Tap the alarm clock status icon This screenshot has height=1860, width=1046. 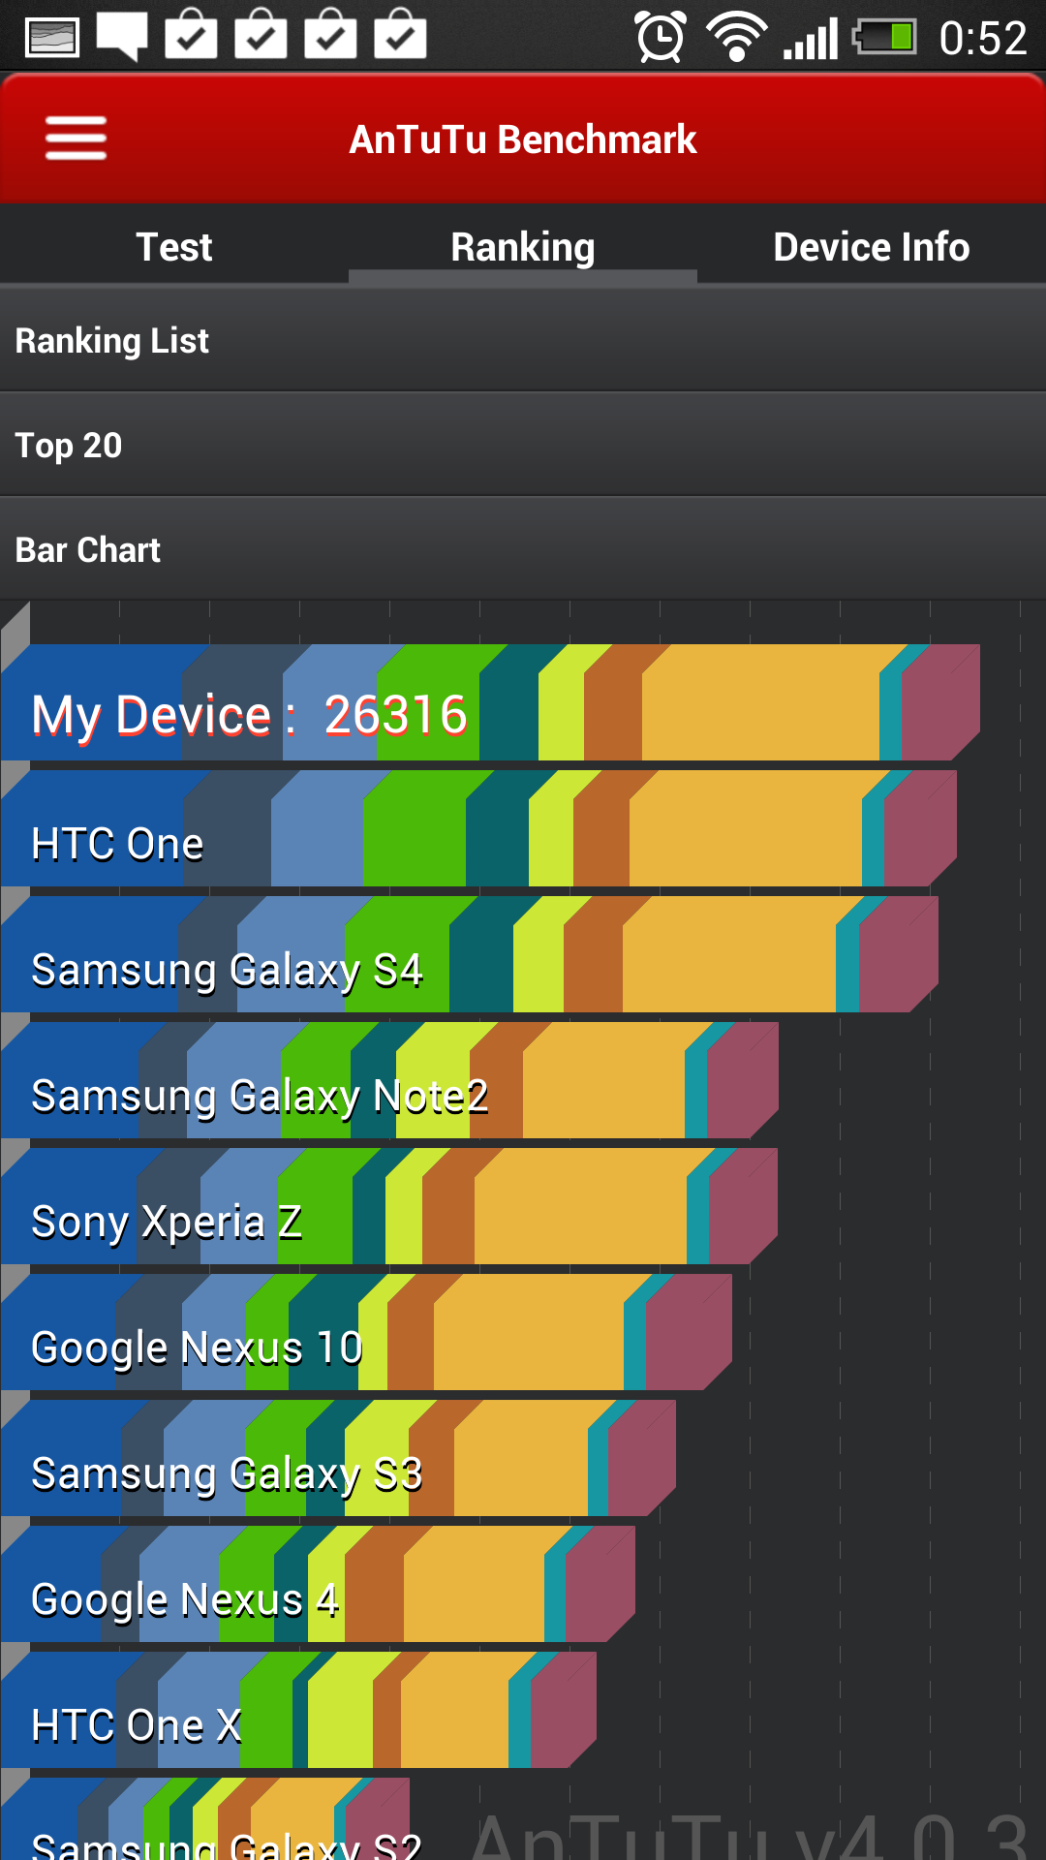[661, 38]
